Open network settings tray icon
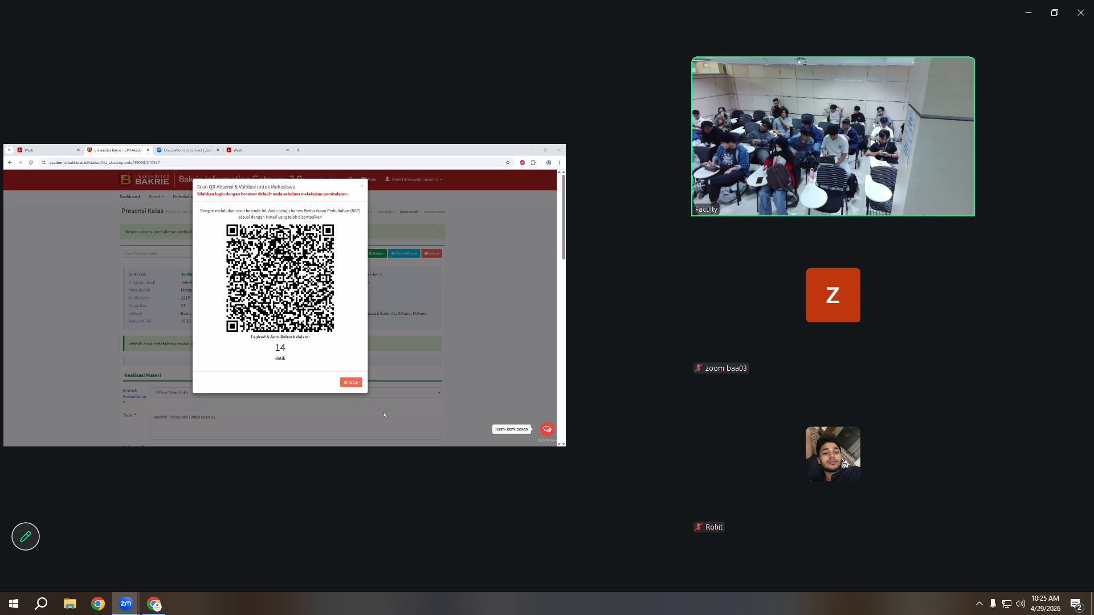The width and height of the screenshot is (1094, 615). [1007, 604]
